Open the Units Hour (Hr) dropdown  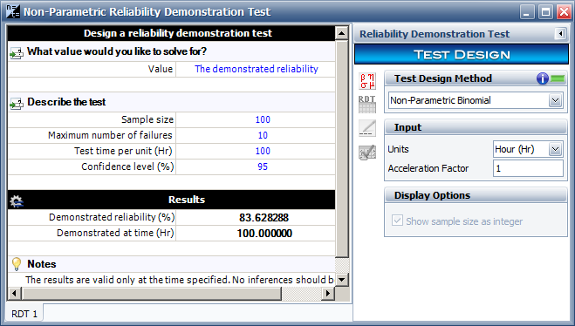click(x=555, y=149)
